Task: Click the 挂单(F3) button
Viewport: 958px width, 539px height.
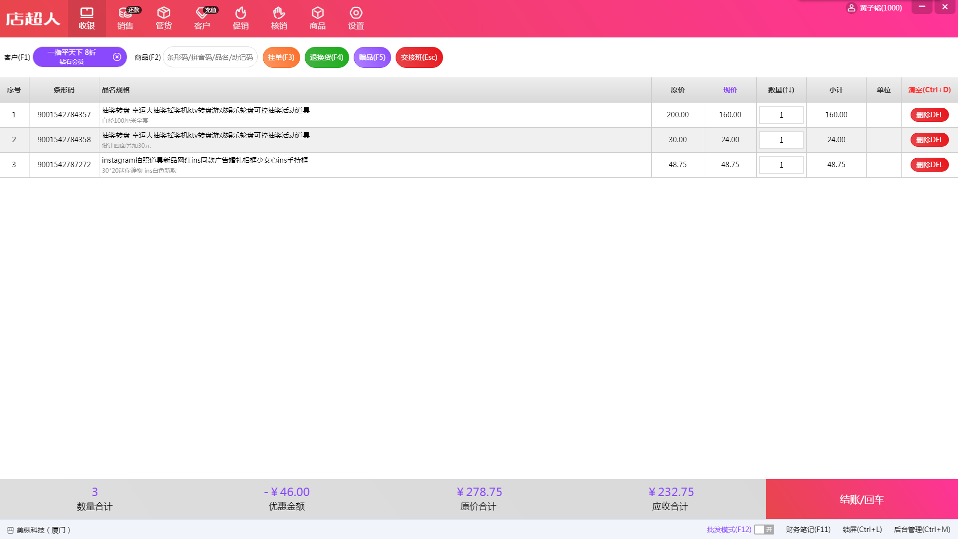Action: pyautogui.click(x=281, y=57)
